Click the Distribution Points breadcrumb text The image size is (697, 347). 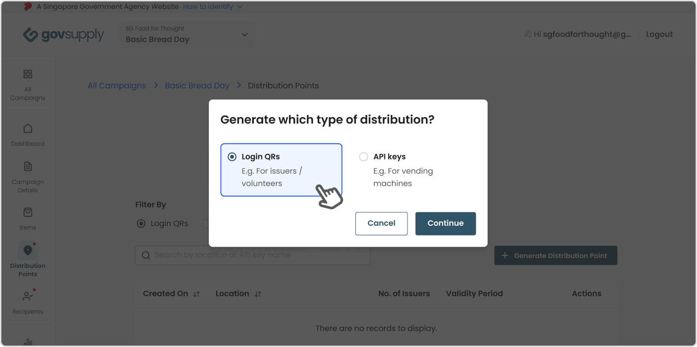click(283, 85)
